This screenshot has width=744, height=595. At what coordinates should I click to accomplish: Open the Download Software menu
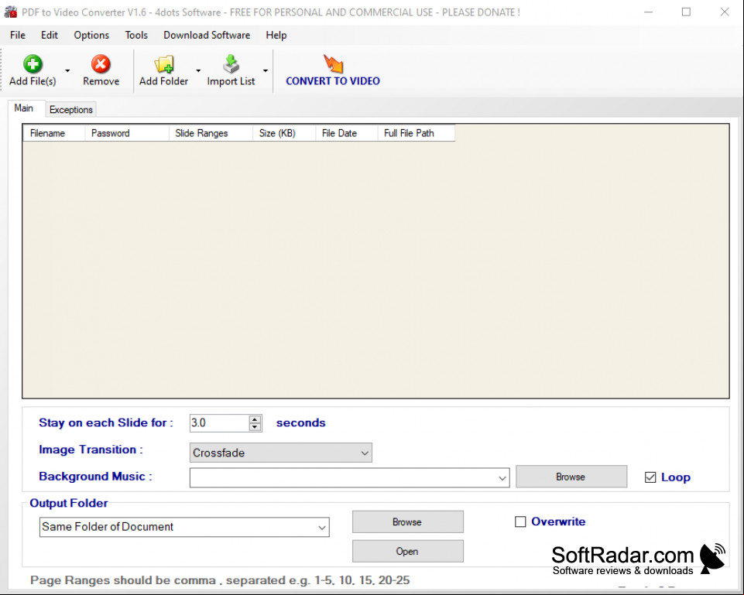207,35
